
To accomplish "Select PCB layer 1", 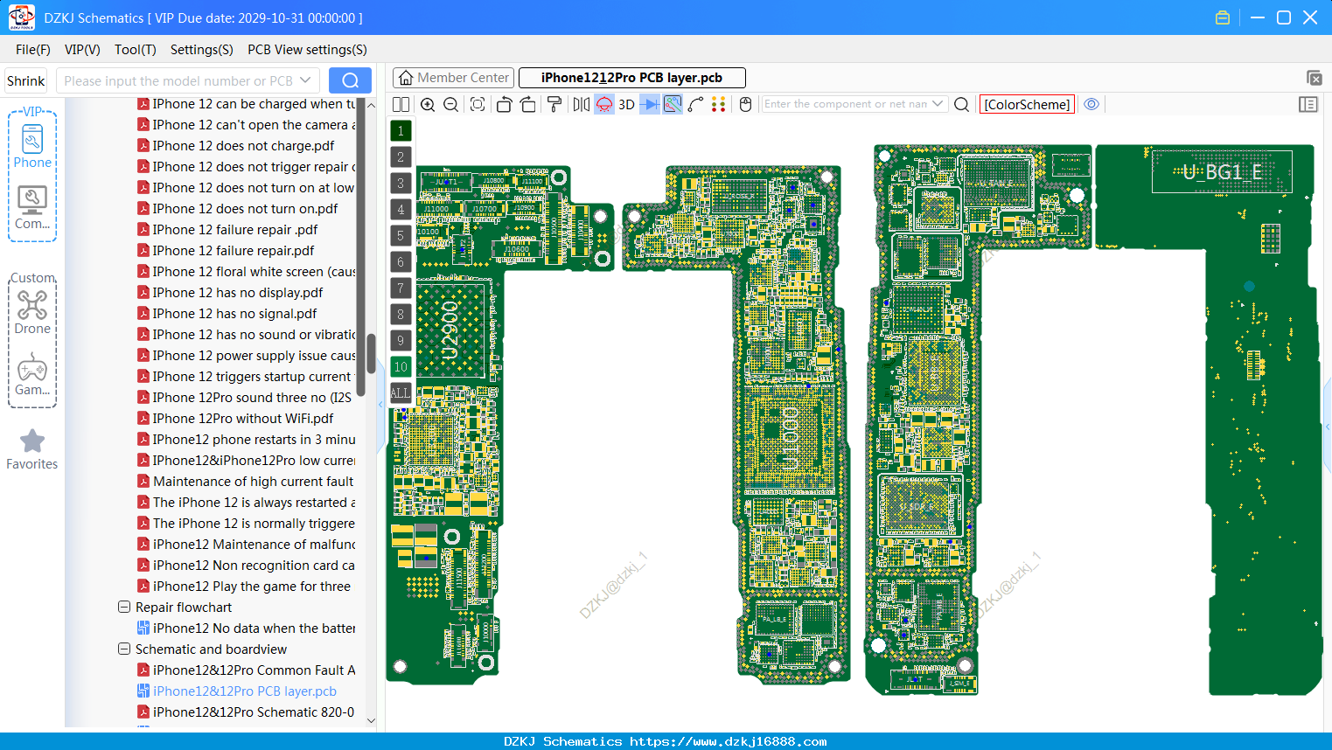I will pyautogui.click(x=401, y=131).
